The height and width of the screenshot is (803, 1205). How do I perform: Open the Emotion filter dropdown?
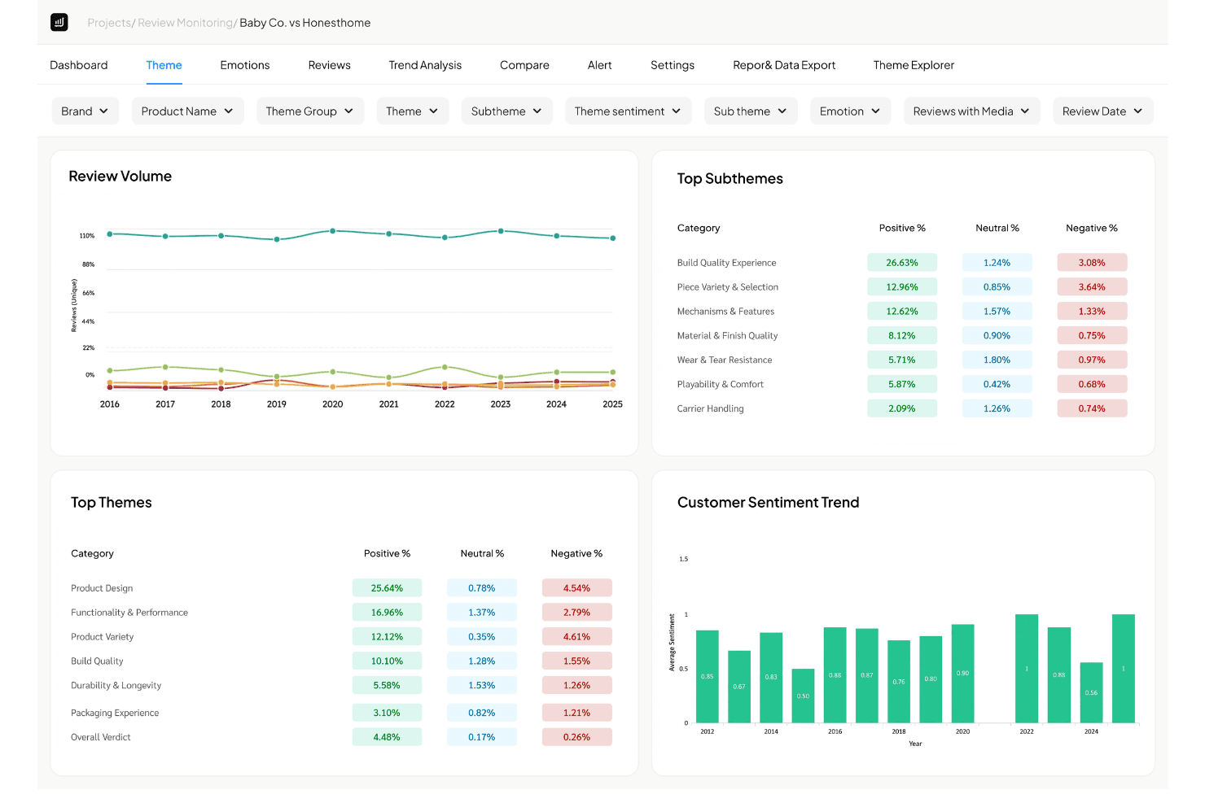pos(850,111)
